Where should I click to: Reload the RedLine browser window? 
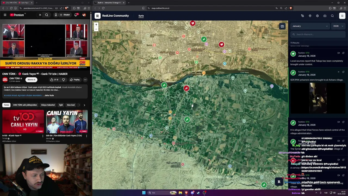tap(103, 8)
